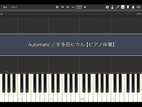Open the ヘルプ help button
Screen dimensions: 142x107
click(x=14, y=7)
